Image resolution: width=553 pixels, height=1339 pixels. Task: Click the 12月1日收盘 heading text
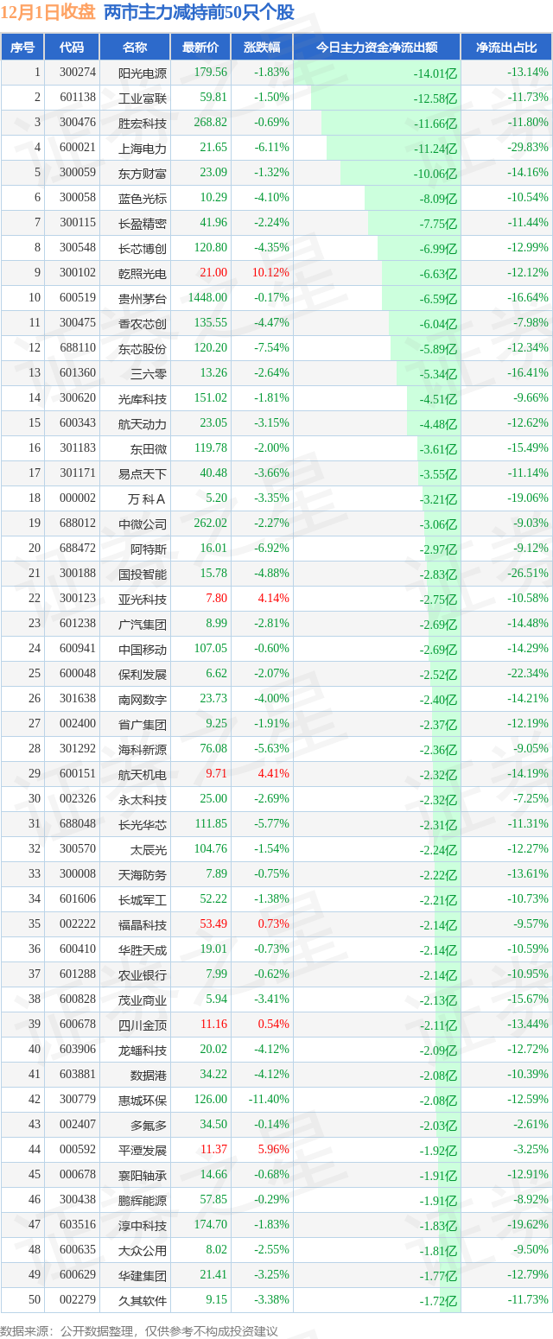point(48,12)
